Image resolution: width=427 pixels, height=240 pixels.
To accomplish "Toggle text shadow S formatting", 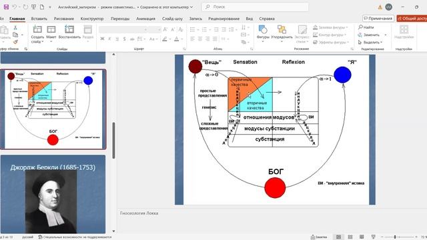I will pos(124,39).
